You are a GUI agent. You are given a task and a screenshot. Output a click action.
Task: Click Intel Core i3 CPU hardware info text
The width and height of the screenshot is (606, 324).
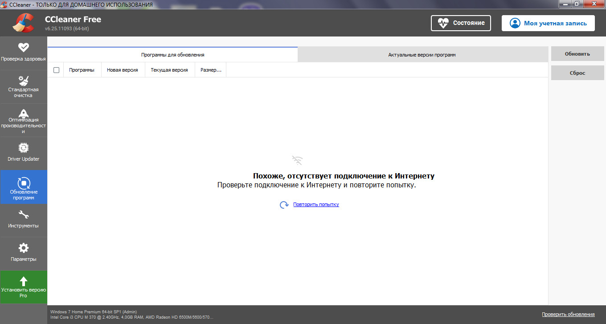click(132, 317)
